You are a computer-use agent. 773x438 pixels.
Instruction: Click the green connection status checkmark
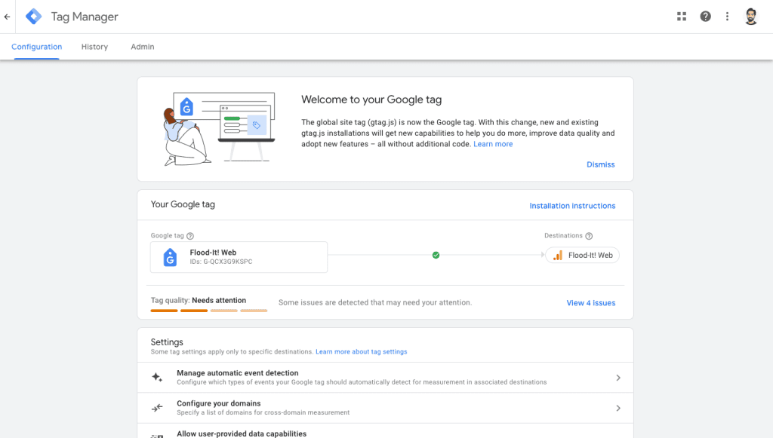tap(436, 255)
